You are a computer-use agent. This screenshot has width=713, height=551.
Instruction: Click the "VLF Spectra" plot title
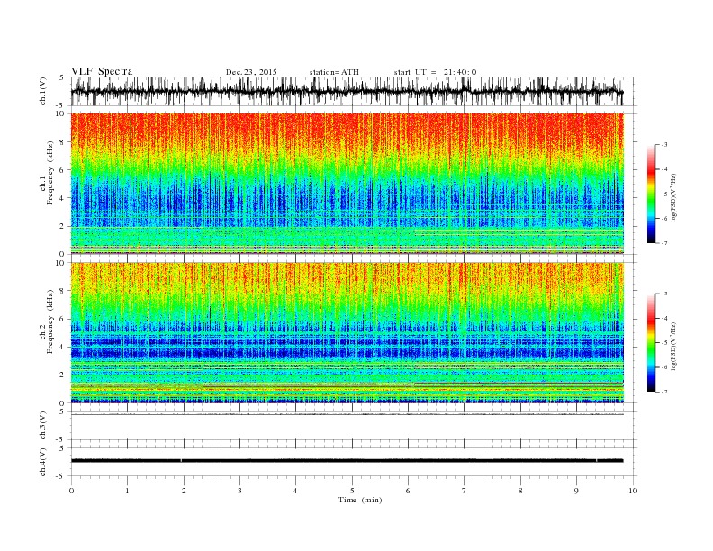click(x=102, y=71)
